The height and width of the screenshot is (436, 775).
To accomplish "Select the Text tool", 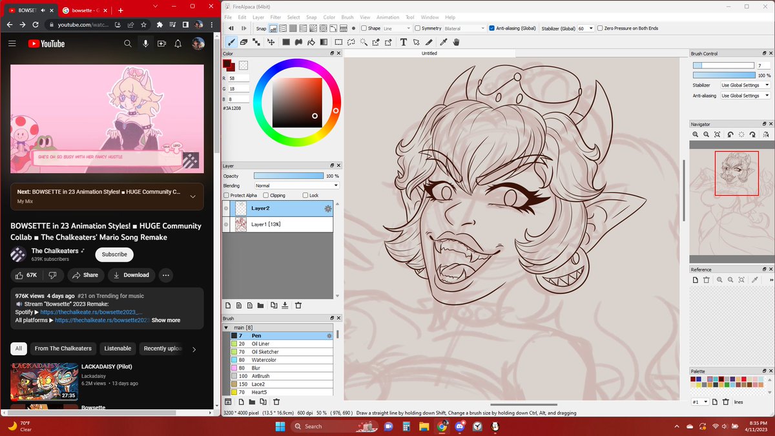I will (404, 42).
